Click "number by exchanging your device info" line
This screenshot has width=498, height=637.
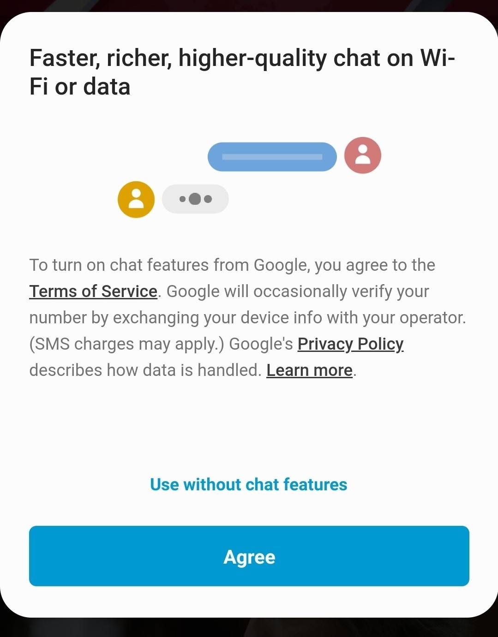[x=247, y=318]
